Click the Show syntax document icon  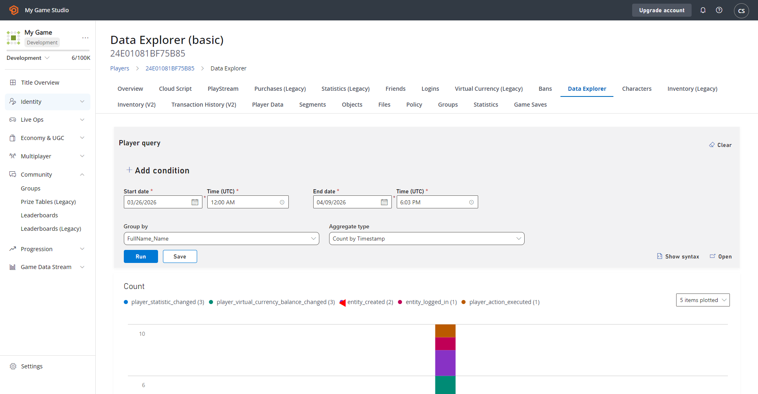pyautogui.click(x=659, y=256)
